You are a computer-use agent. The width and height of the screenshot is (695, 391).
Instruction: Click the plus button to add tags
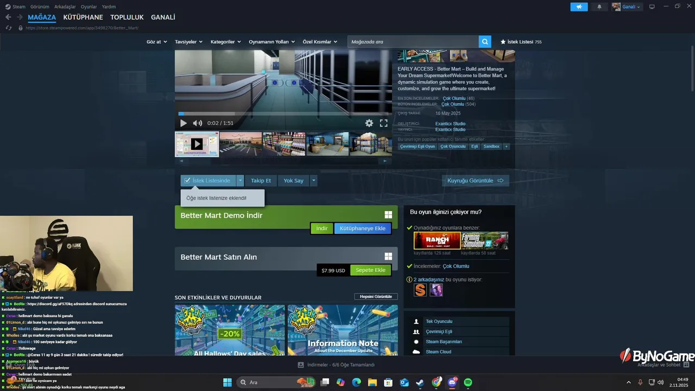(506, 147)
